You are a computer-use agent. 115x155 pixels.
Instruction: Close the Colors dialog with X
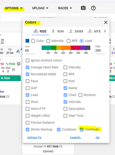(x=106, y=22)
